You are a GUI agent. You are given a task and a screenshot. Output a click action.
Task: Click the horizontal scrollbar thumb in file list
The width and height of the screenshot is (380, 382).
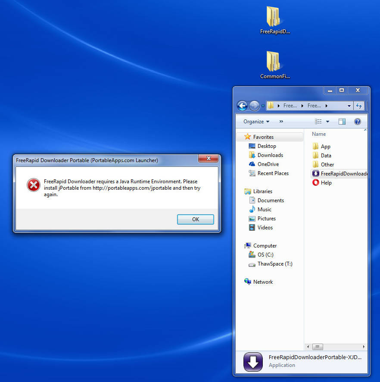coord(318,347)
